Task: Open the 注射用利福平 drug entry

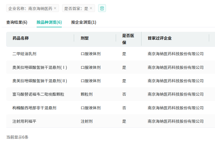Action: [x=24, y=121]
